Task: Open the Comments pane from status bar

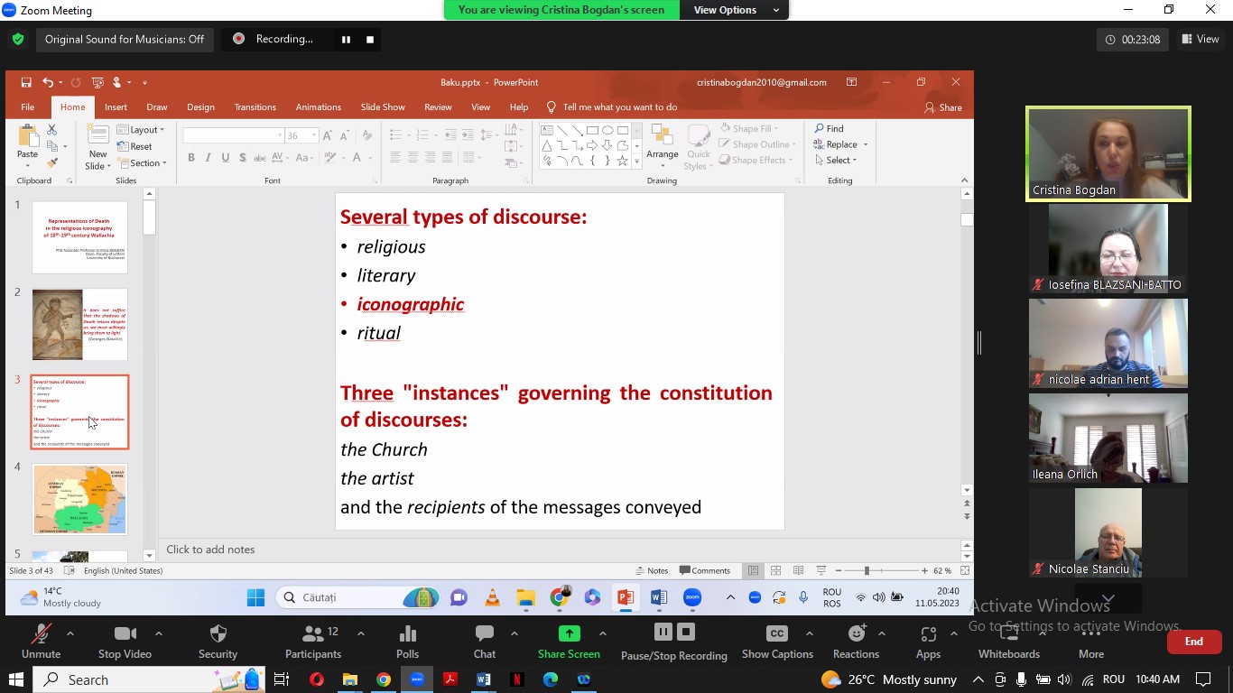Action: click(705, 570)
